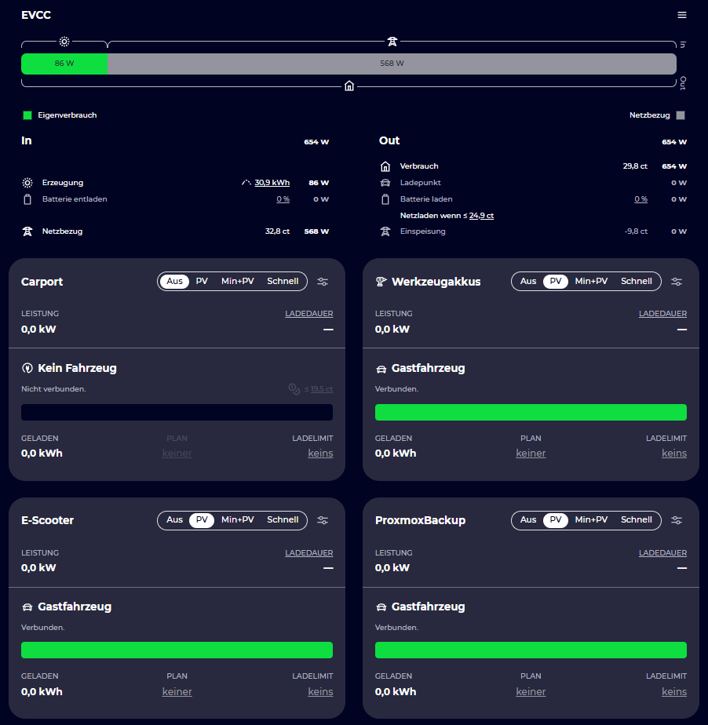Click the house icon below the energy bar
Viewport: 708px width, 725px height.
pos(349,86)
